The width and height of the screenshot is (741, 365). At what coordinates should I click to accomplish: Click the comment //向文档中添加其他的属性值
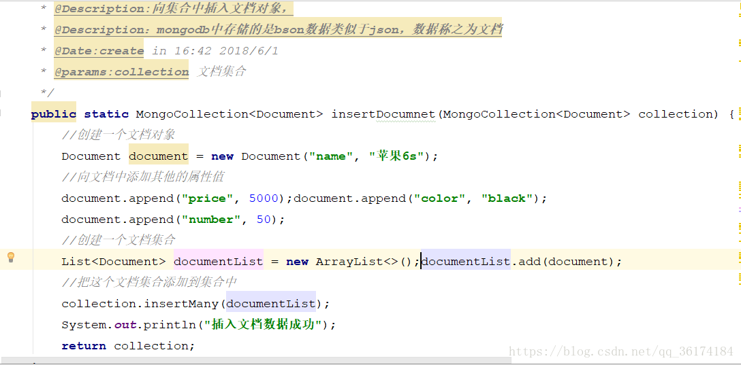143,177
